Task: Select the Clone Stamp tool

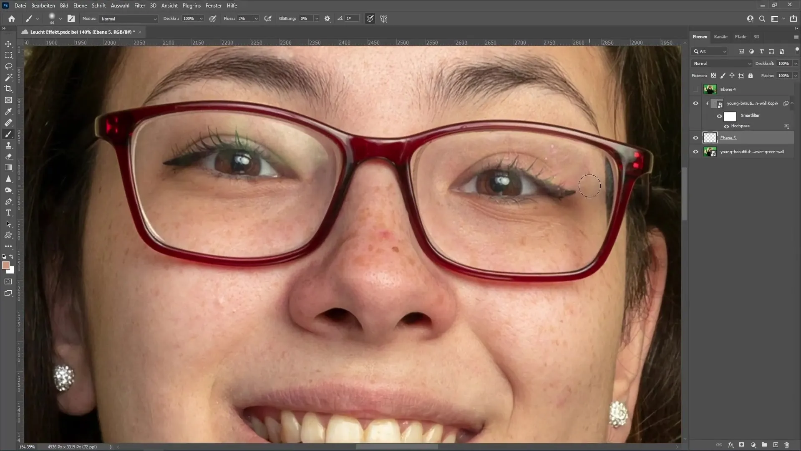Action: [8, 145]
